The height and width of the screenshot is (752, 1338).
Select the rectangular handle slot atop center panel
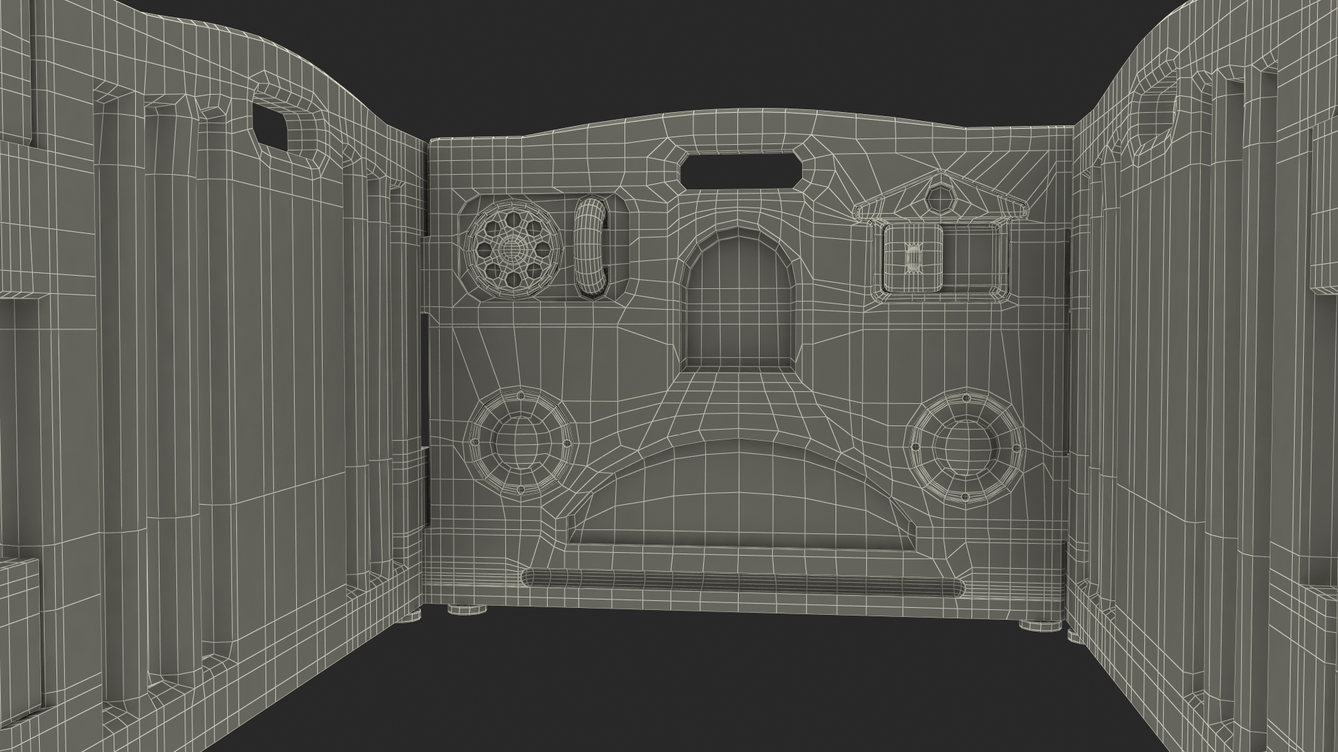pyautogui.click(x=740, y=170)
